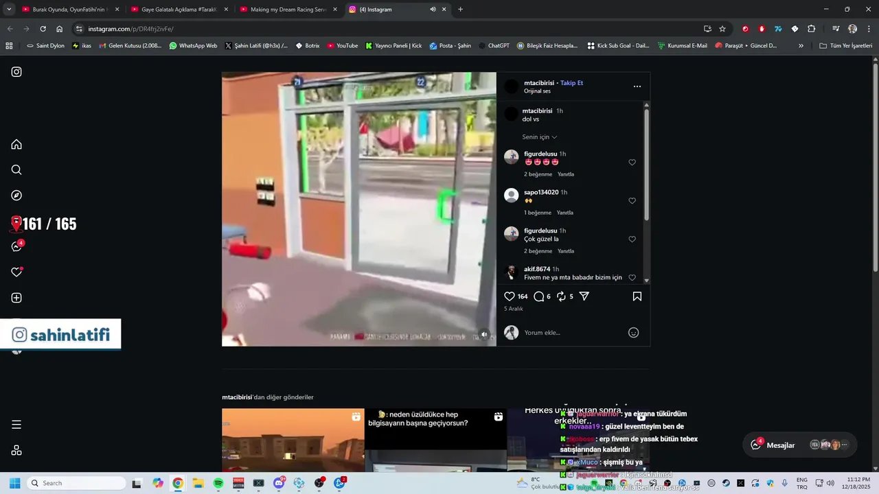
Task: Open Chrome from taskbar
Action: pyautogui.click(x=178, y=483)
